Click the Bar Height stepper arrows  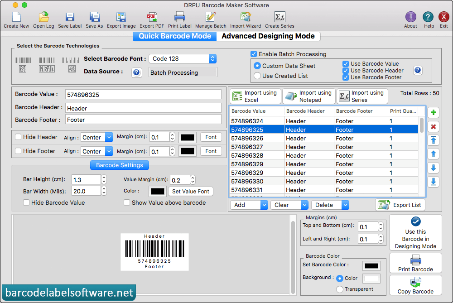(x=104, y=180)
